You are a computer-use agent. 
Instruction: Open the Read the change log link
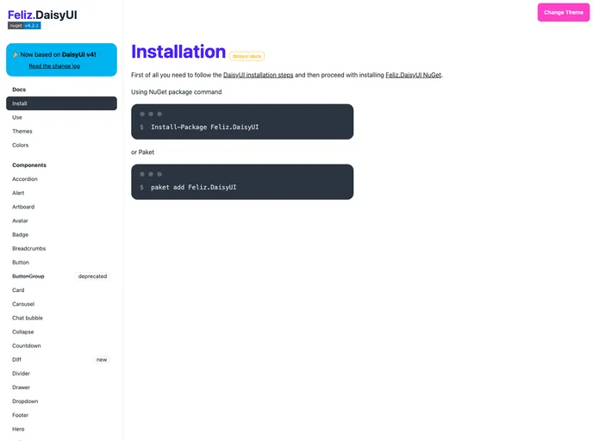[x=54, y=65]
